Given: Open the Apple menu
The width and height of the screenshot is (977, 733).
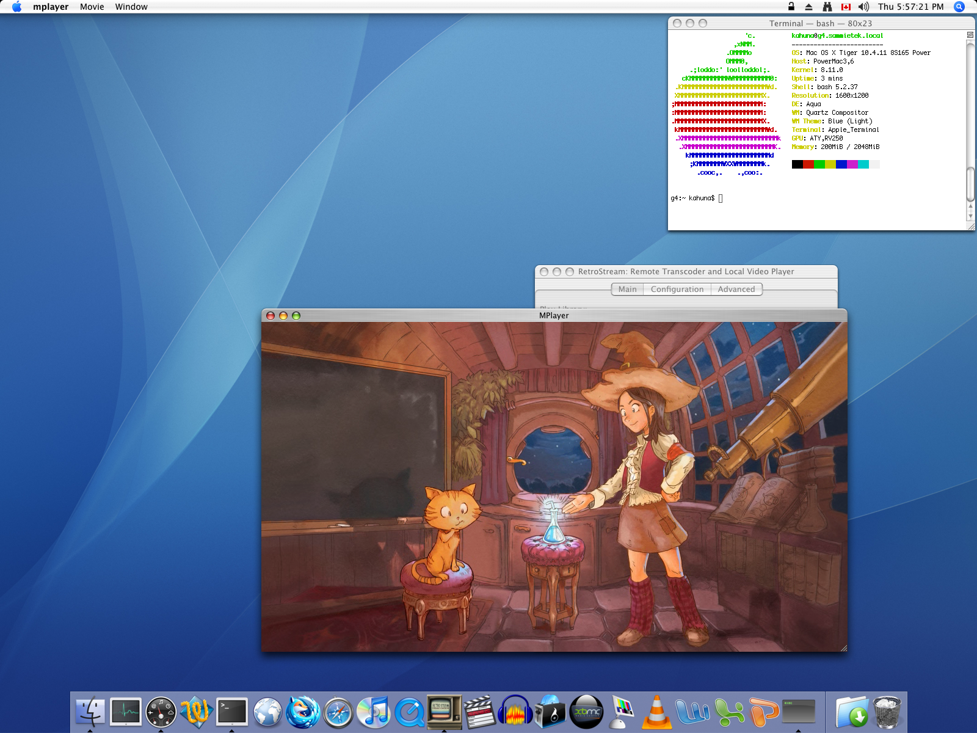Looking at the screenshot, I should [16, 7].
